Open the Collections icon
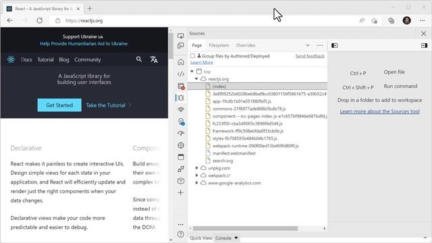Viewport: 432px width, 243px height. tap(391, 21)
